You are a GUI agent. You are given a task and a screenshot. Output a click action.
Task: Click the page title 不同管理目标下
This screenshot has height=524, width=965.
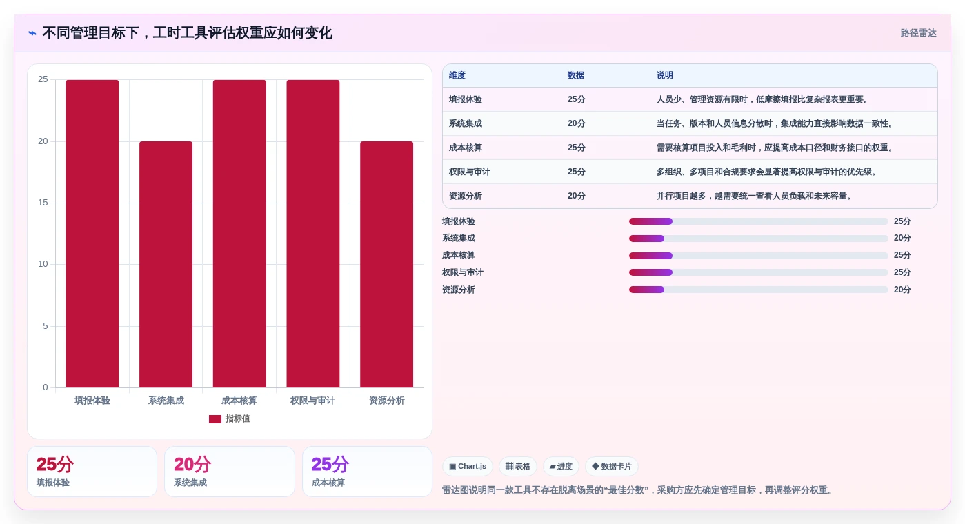click(188, 33)
